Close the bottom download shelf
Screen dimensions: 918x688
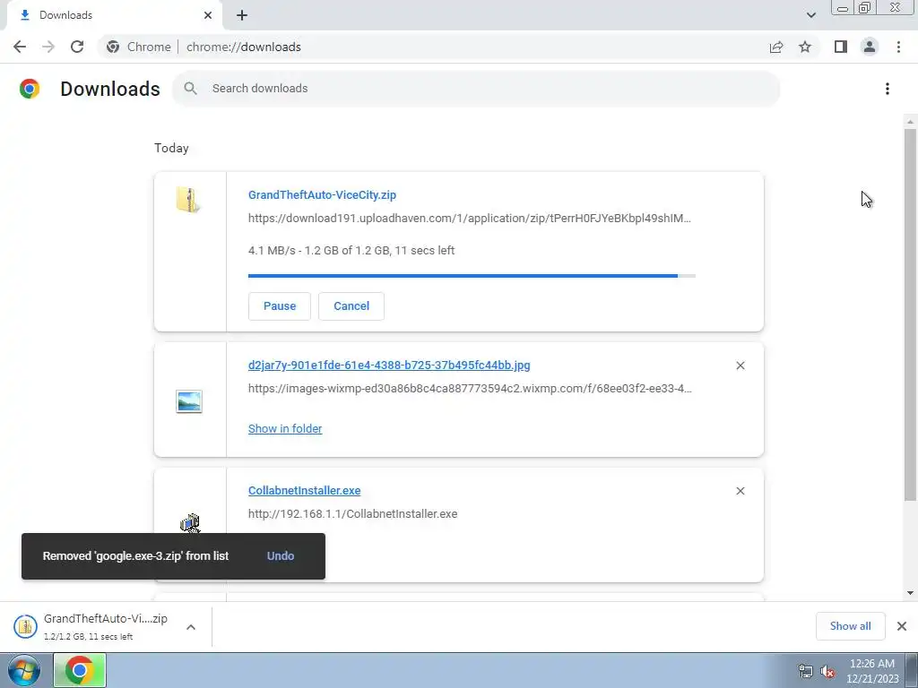tap(902, 626)
